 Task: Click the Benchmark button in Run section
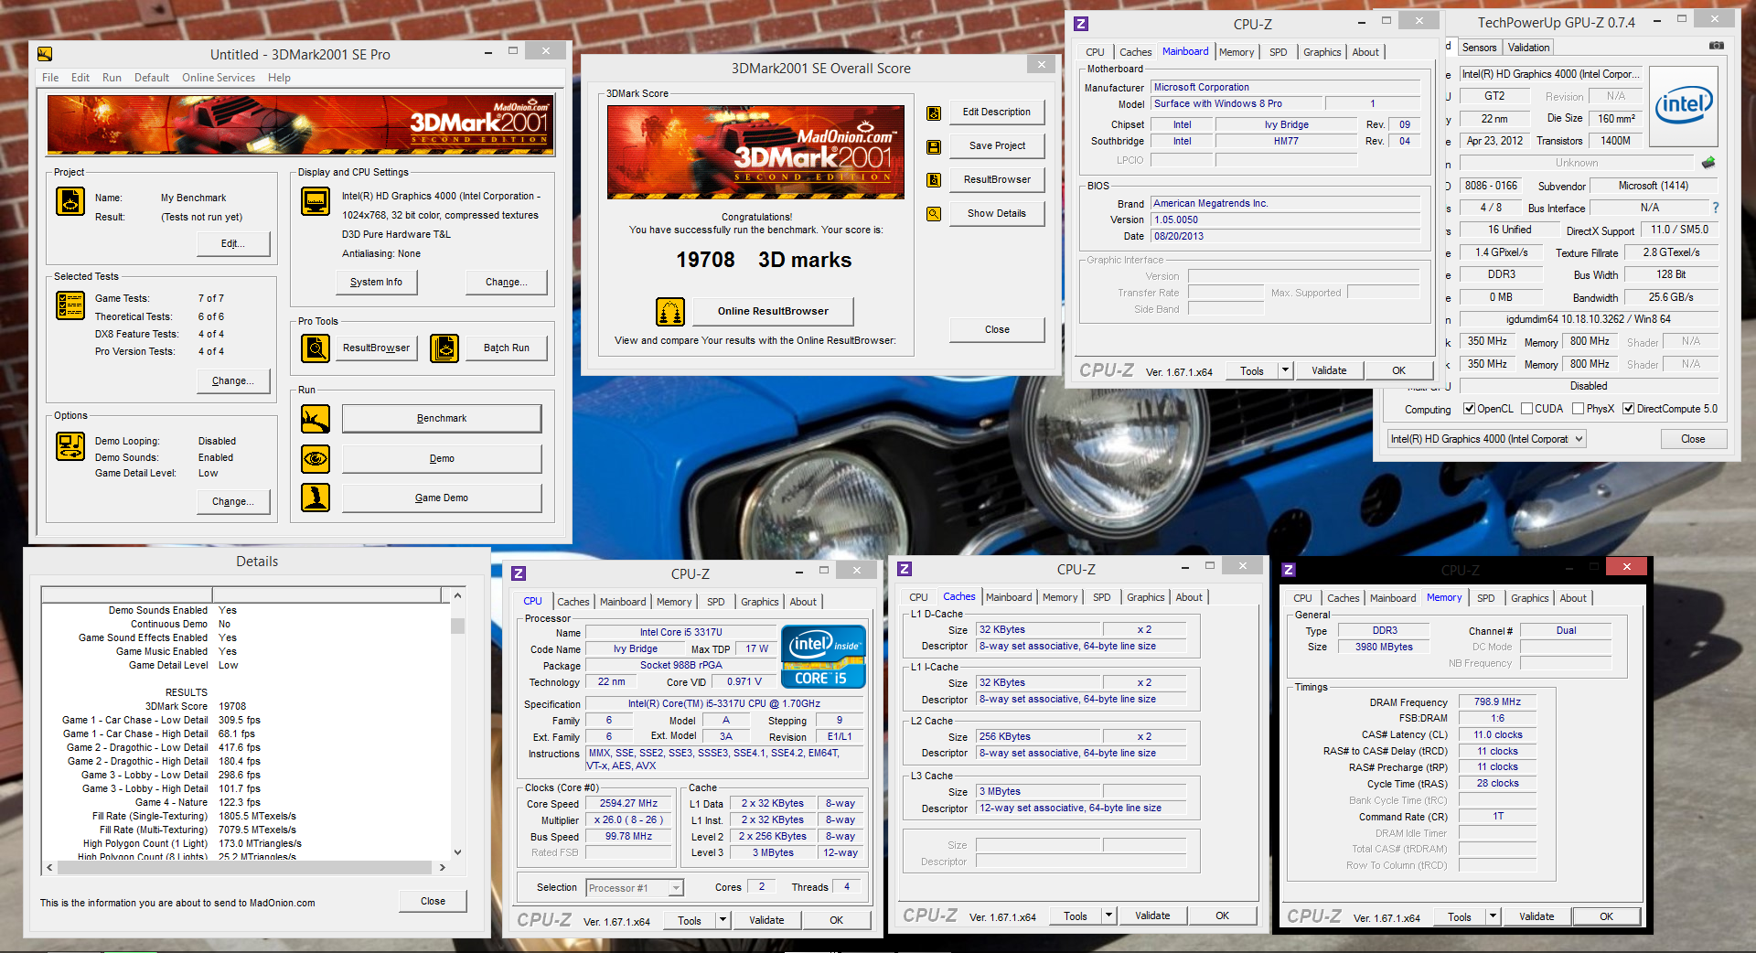442,419
